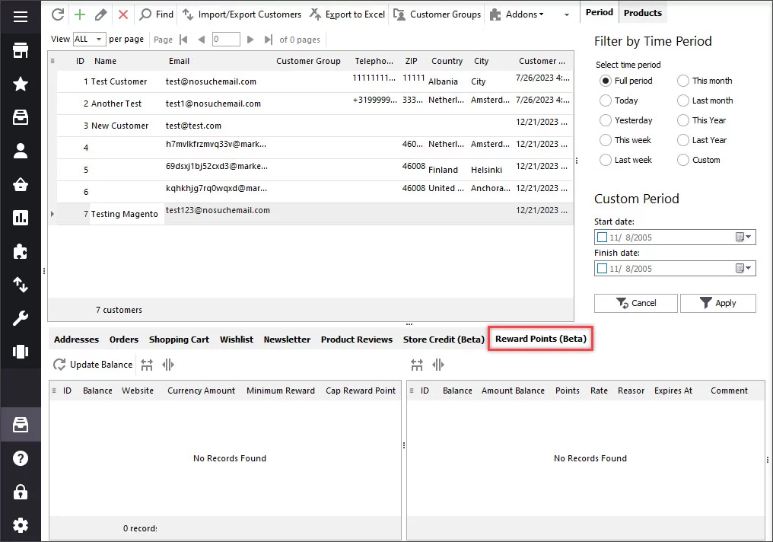Viewport: 773px width, 542px height.
Task: Go to first page of results
Action: pos(184,40)
